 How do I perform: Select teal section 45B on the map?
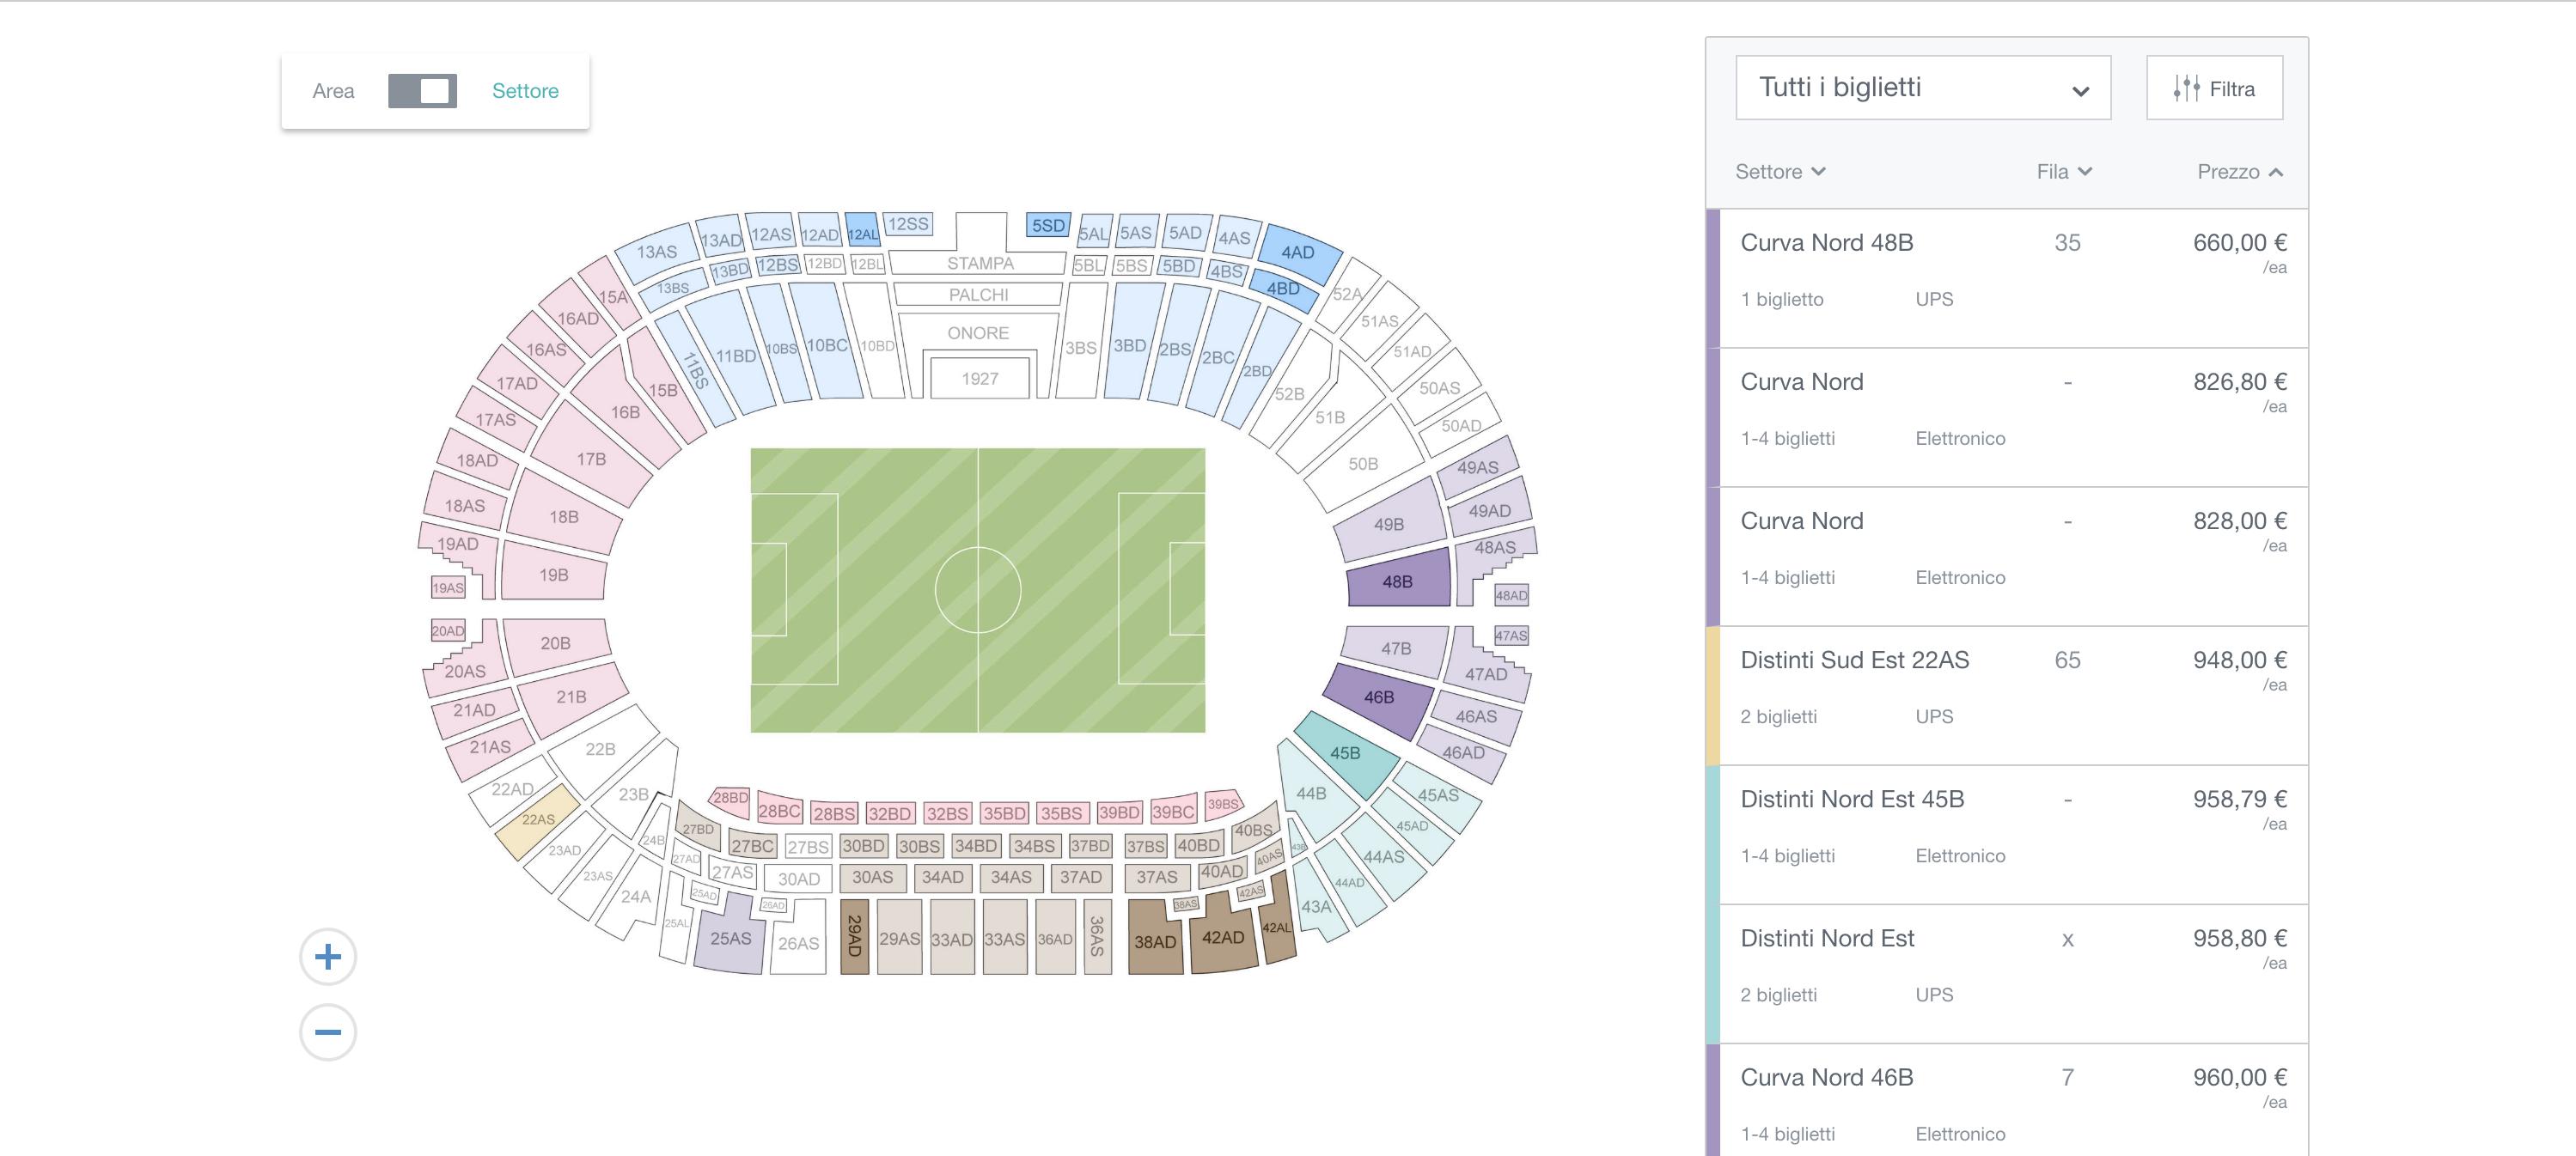tap(1345, 754)
